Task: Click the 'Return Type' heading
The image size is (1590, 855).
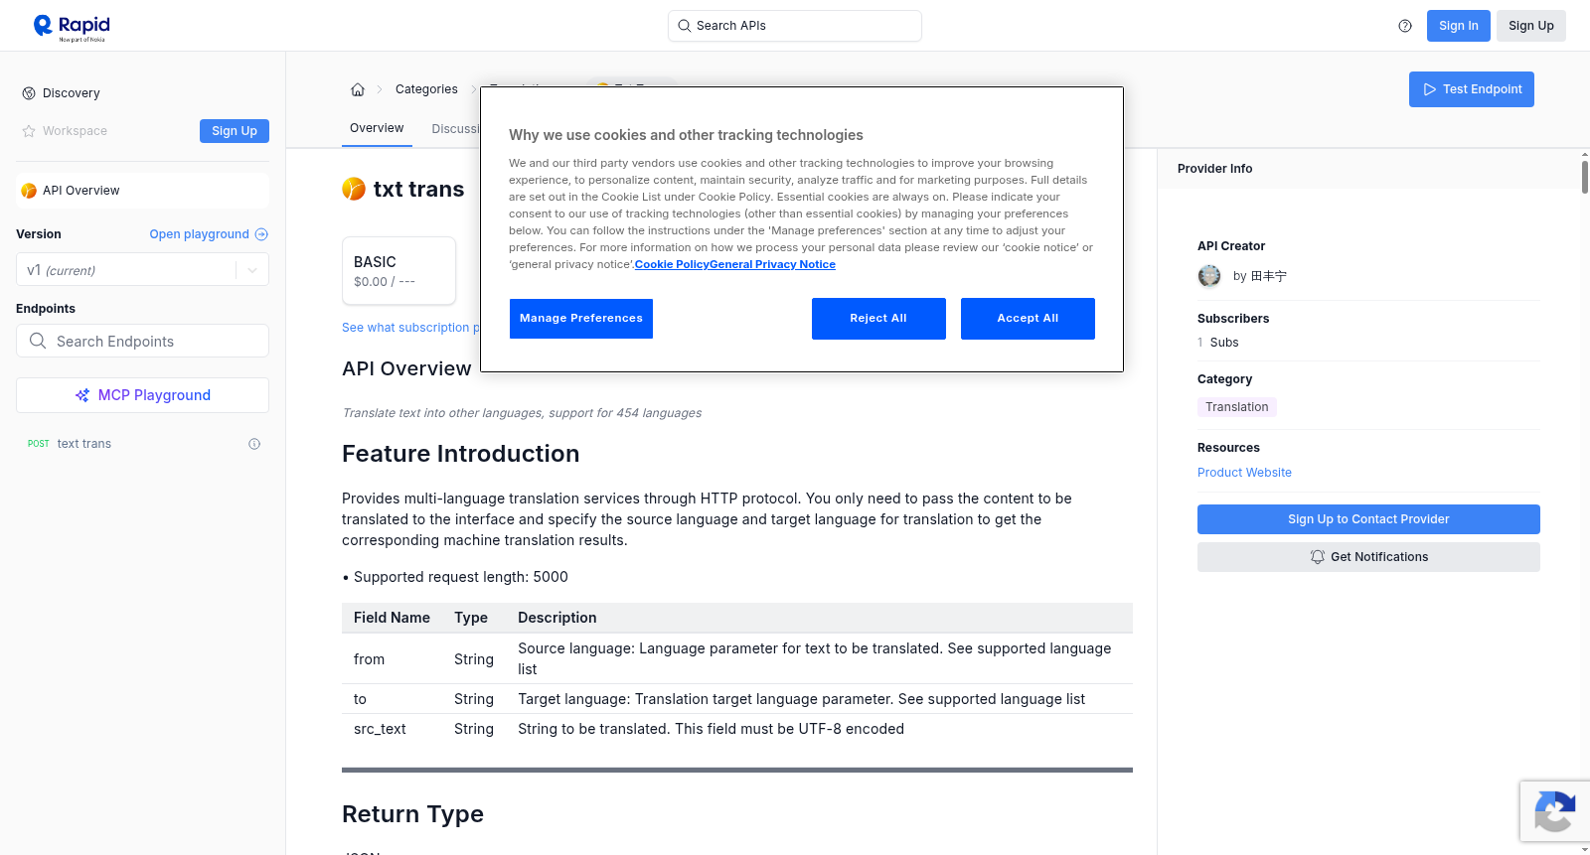Action: click(412, 814)
